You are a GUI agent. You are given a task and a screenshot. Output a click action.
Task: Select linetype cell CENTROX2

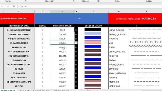(x=119, y=69)
